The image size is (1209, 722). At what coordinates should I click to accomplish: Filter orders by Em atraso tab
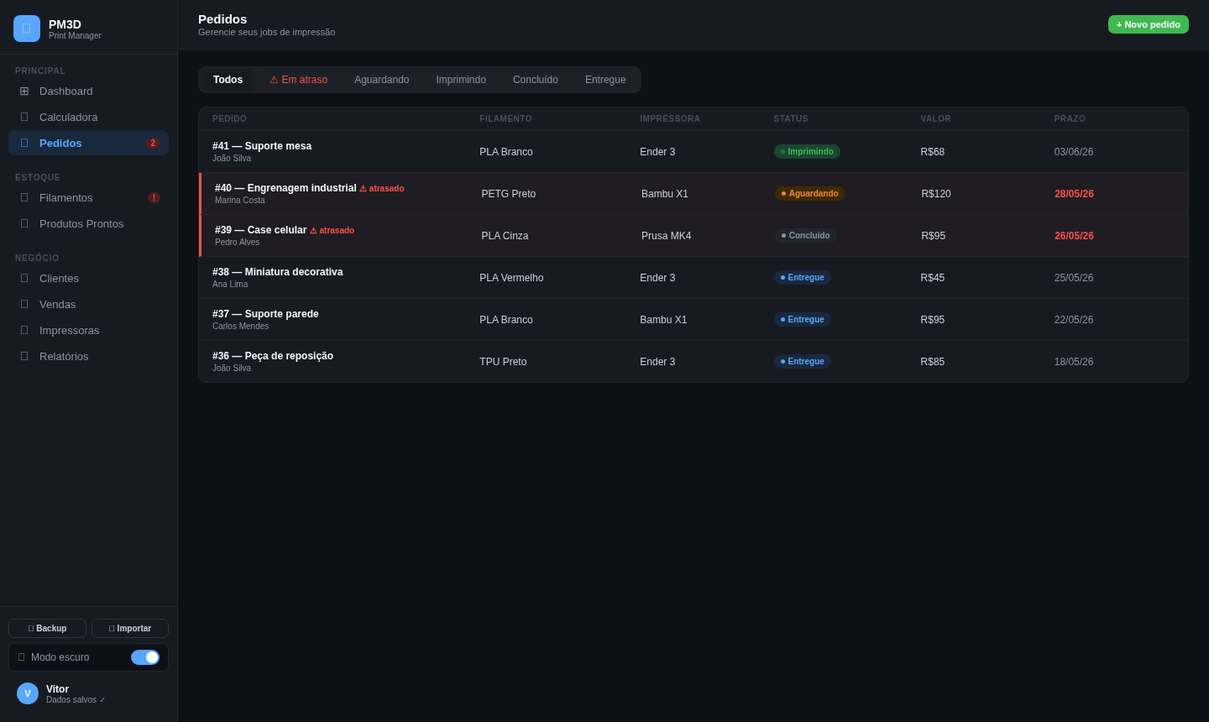click(x=298, y=80)
